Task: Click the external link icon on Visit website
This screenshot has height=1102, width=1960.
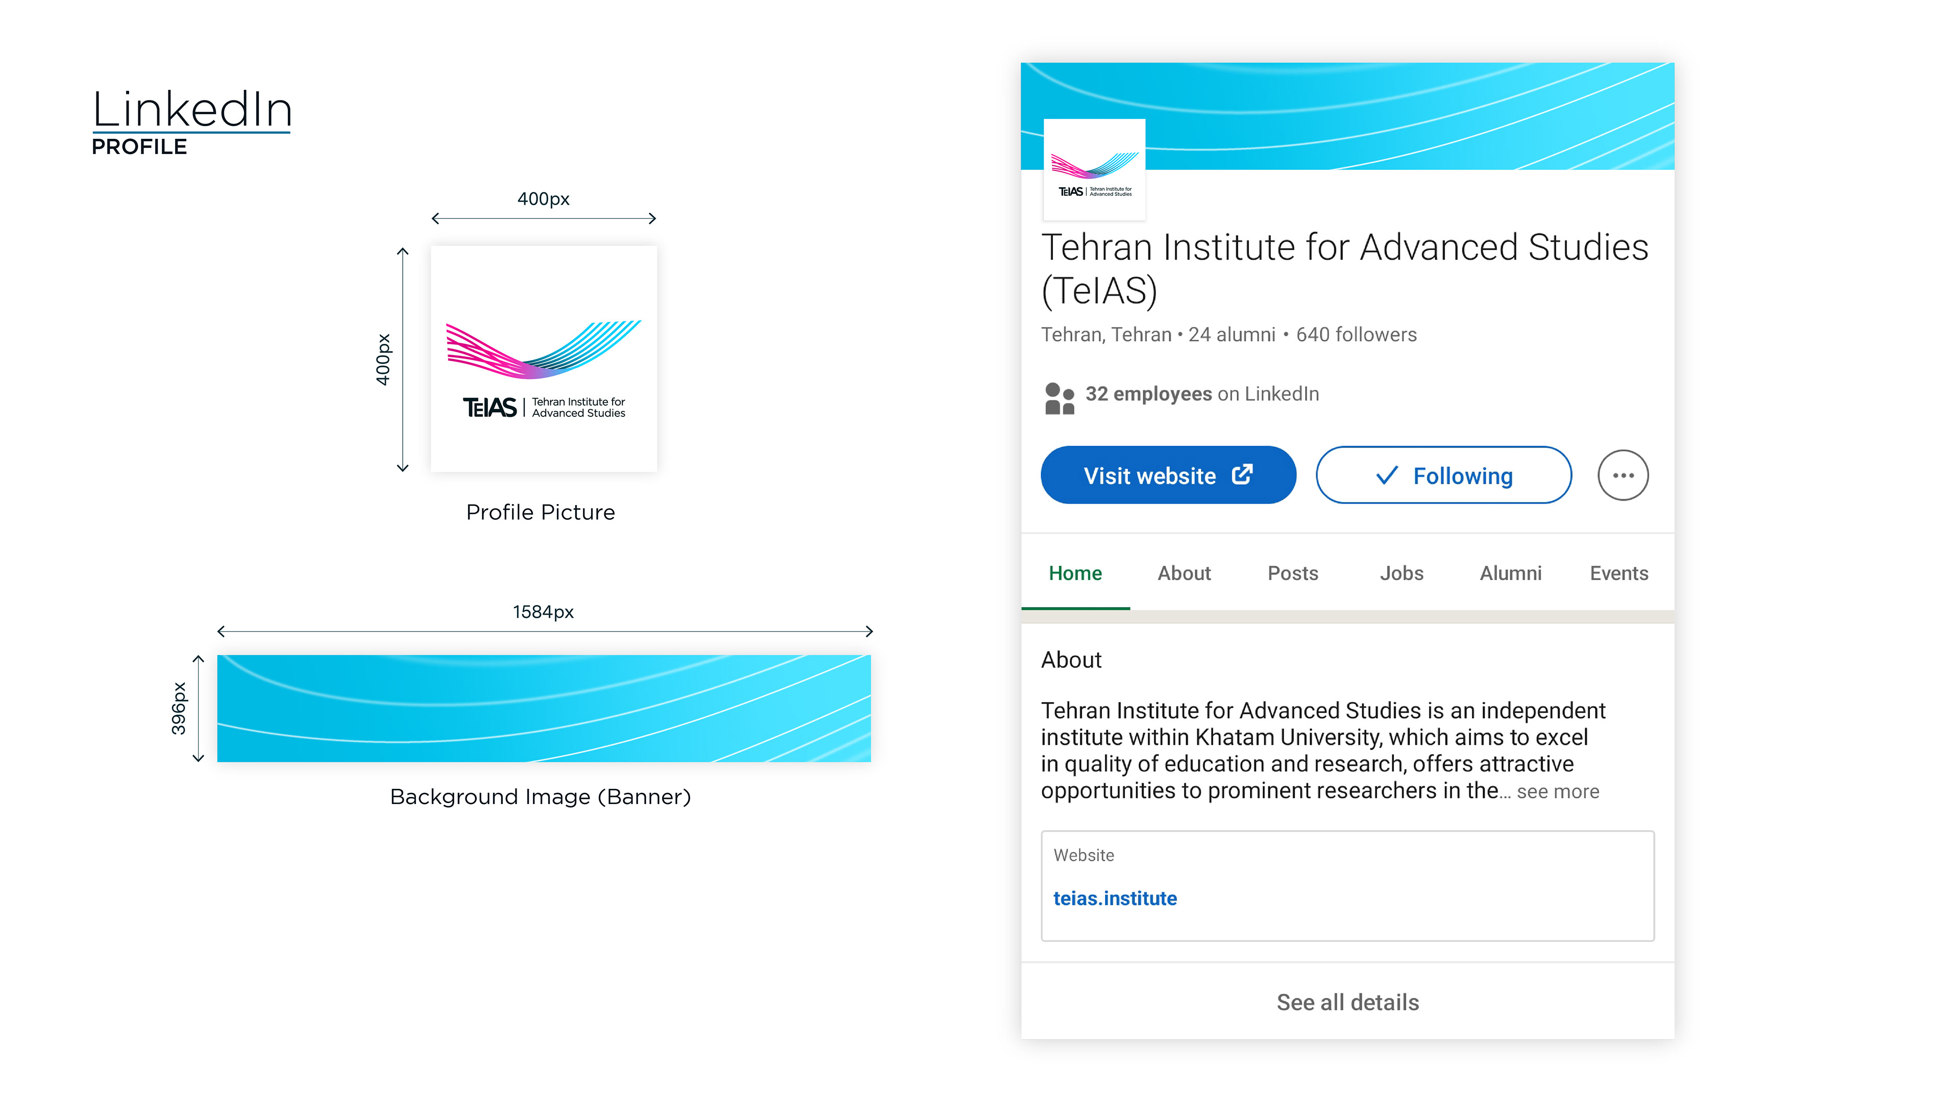Action: pos(1242,474)
